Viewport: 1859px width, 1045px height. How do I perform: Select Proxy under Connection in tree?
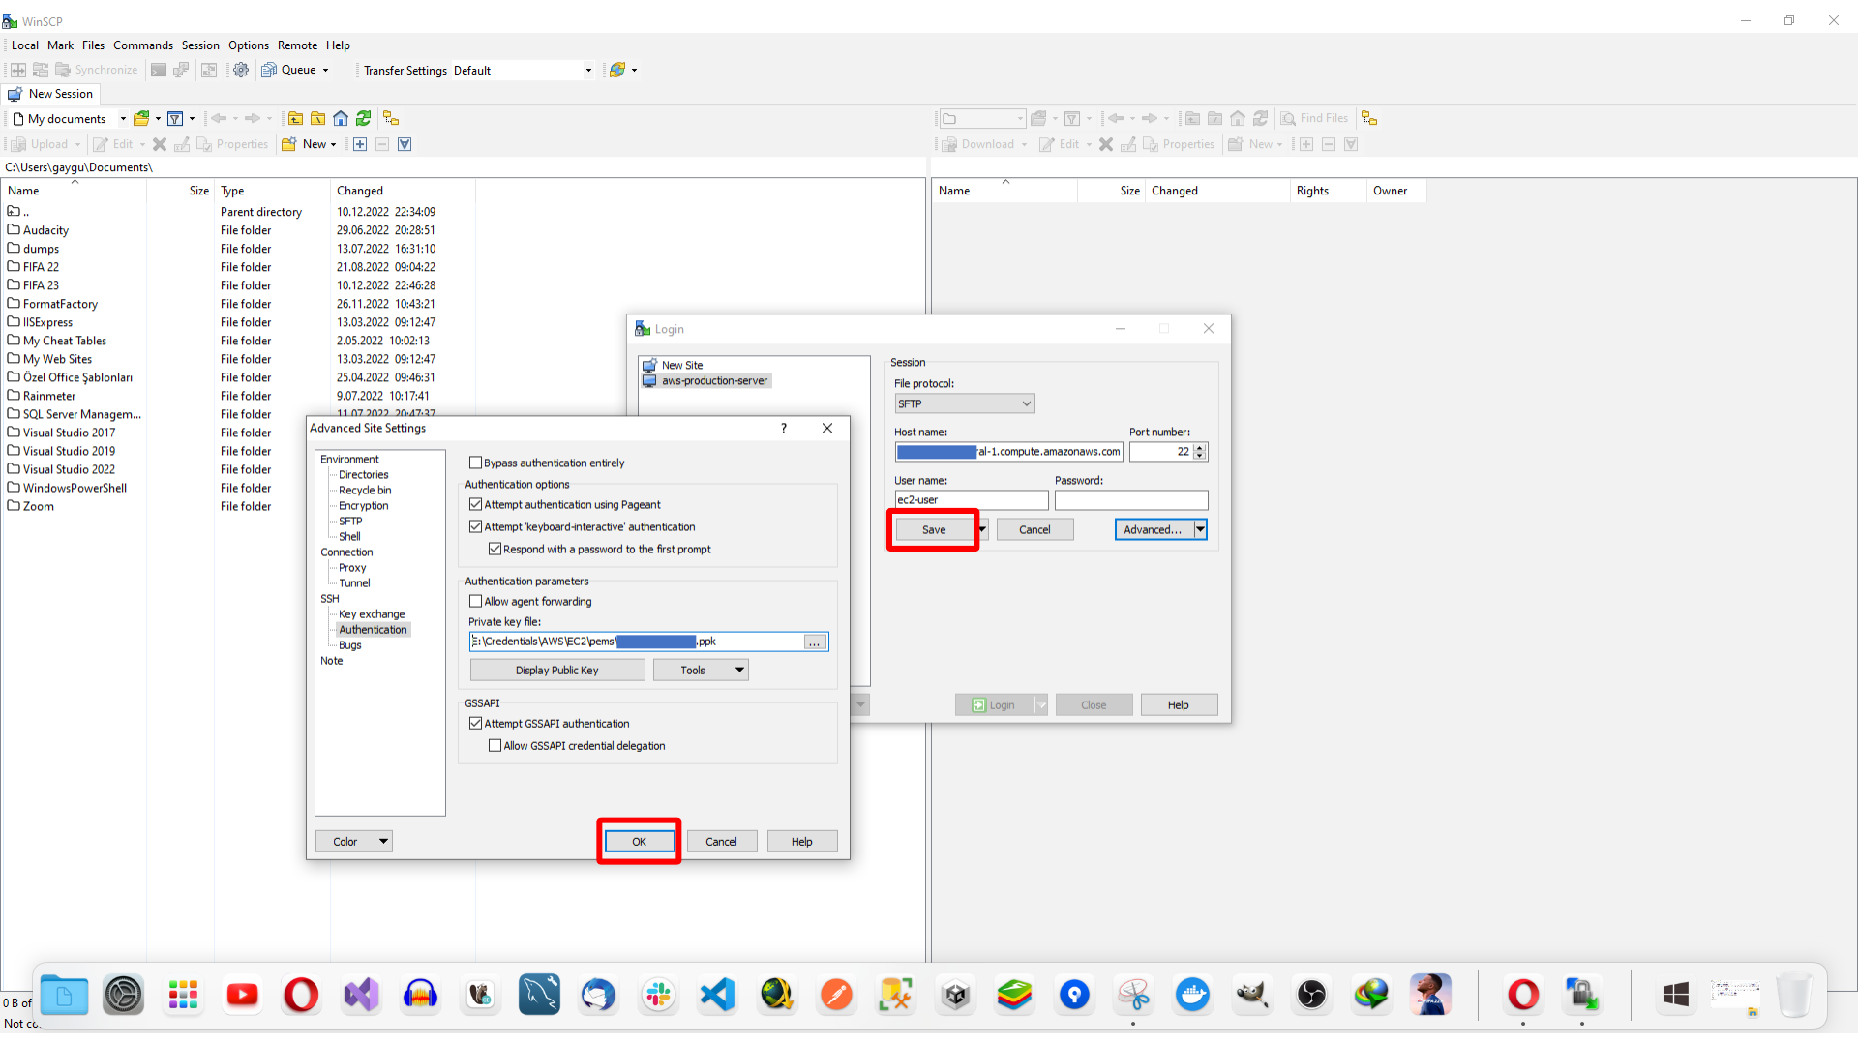tap(352, 567)
